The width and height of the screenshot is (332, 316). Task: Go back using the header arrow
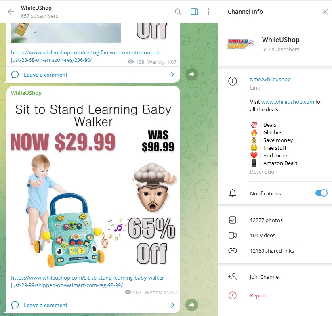pos(11,12)
